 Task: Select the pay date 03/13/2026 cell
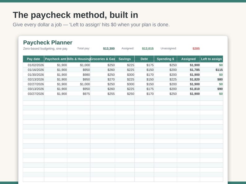coord(33,89)
